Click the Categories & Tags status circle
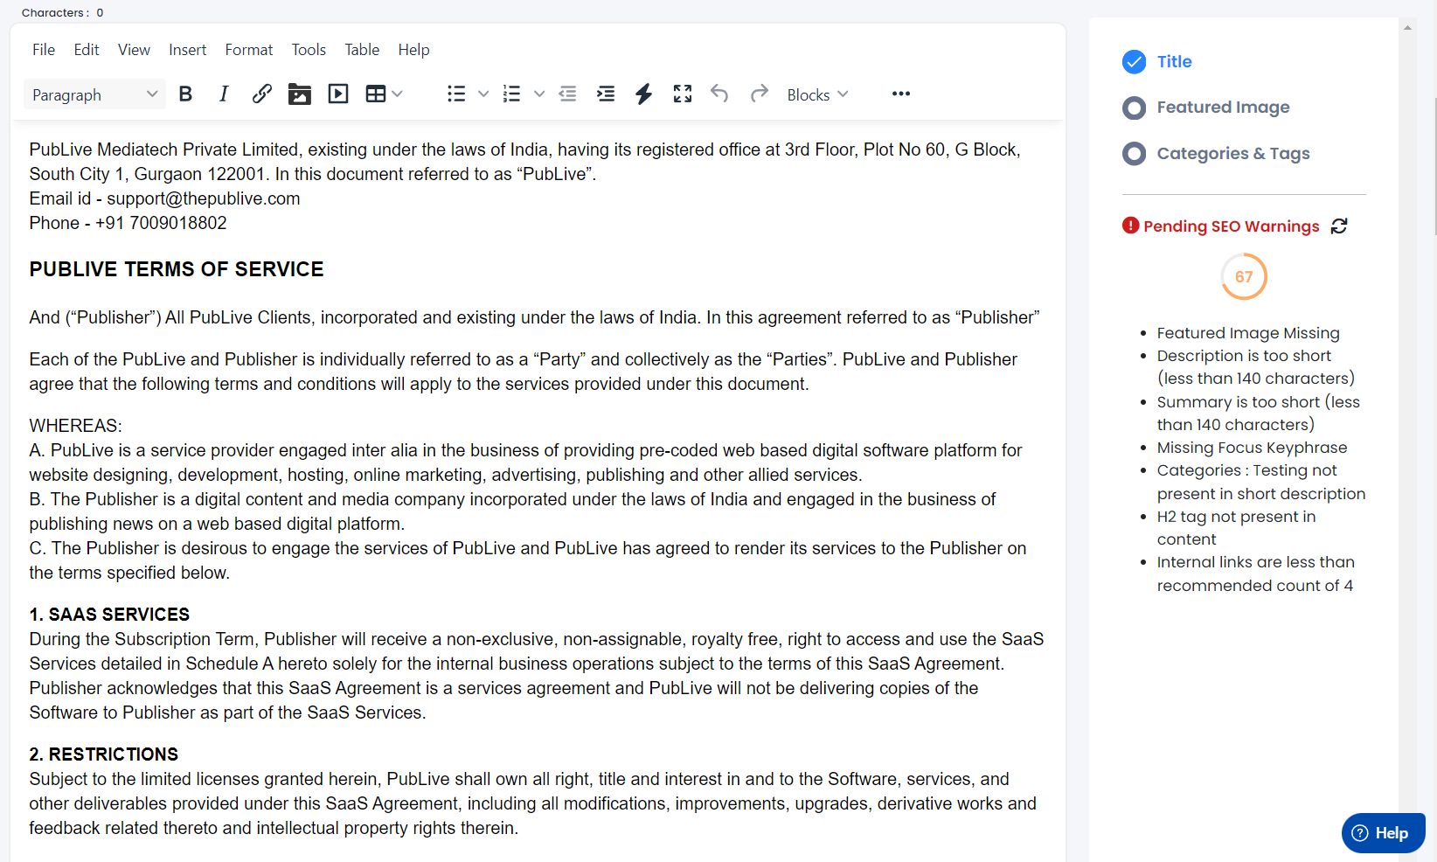Viewport: 1437px width, 862px height. point(1134,154)
